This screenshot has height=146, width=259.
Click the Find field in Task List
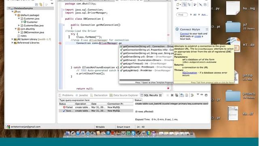click(x=182, y=15)
